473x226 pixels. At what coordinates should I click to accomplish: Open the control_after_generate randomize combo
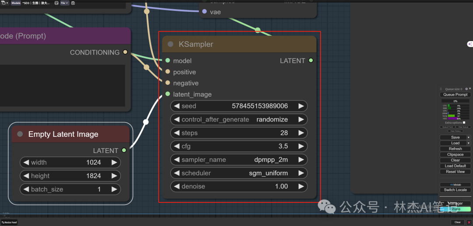coord(239,119)
